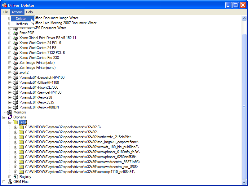This screenshot has width=248, height=186.
Task: Click the scrollbar up arrow
Action: 245,18
